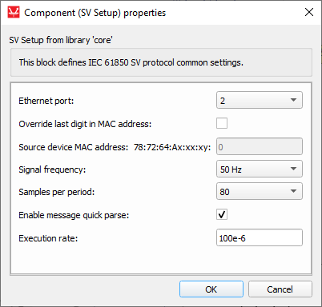
Task: Click the "Ethernet port:" label text
Action: [x=46, y=101]
